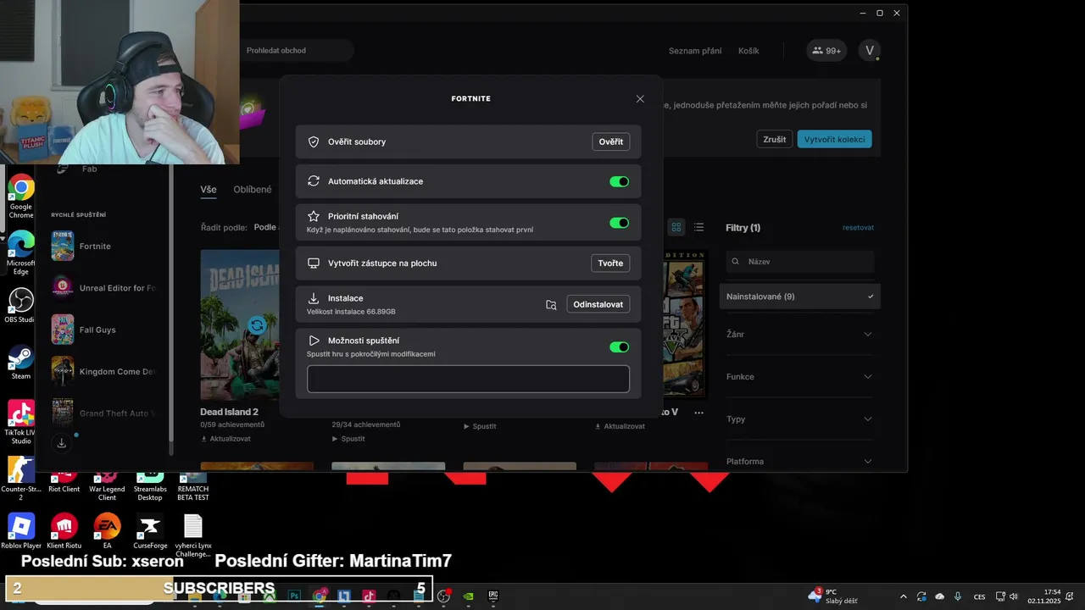The width and height of the screenshot is (1085, 610).
Task: Click Aktualizovat under Dead Island 2
Action: click(x=225, y=439)
